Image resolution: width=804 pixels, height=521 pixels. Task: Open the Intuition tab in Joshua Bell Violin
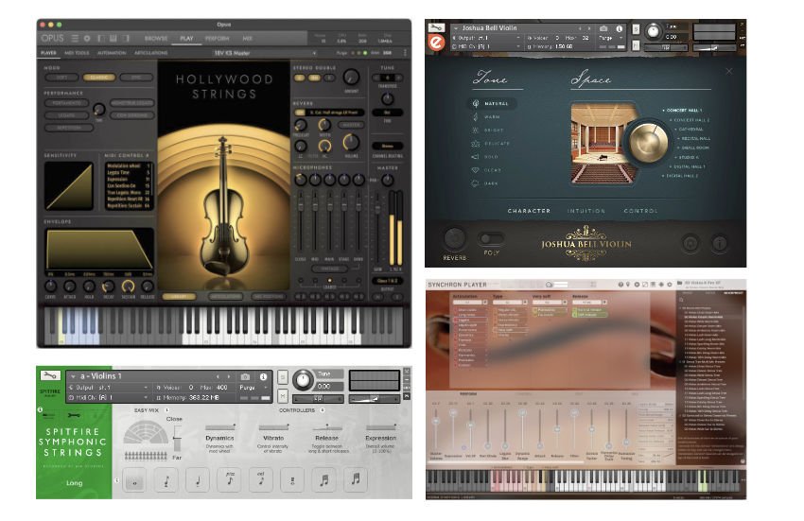point(586,211)
